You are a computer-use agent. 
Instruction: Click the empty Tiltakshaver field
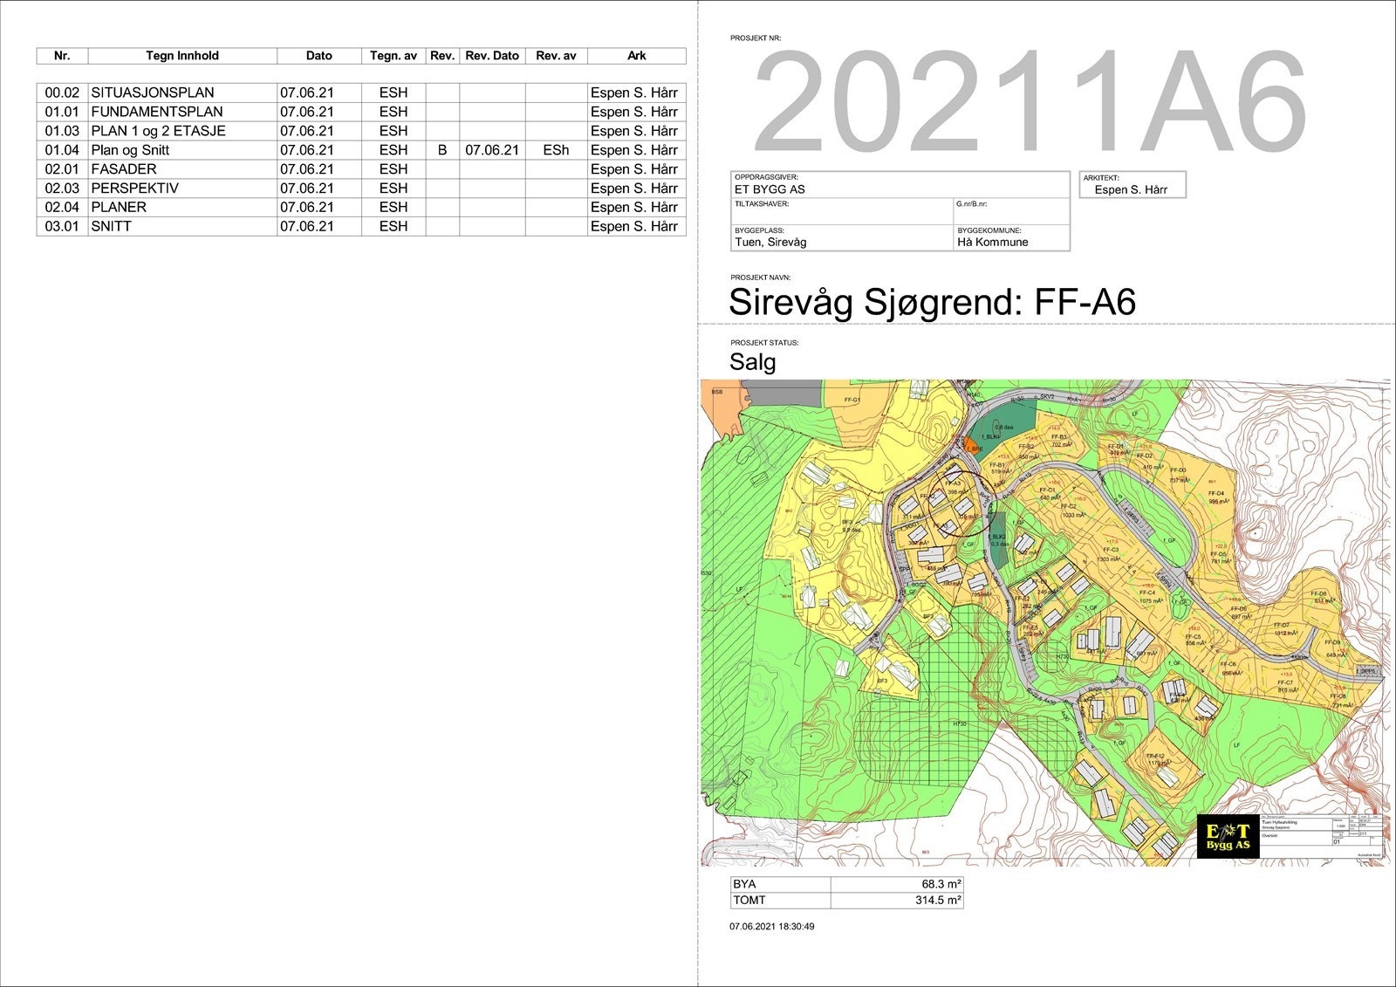coord(842,212)
